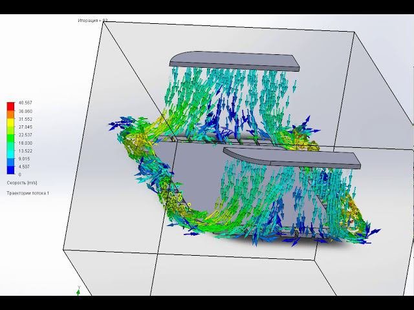Select the legend maximum value 40.567
This screenshot has width=414, height=310.
pos(25,103)
